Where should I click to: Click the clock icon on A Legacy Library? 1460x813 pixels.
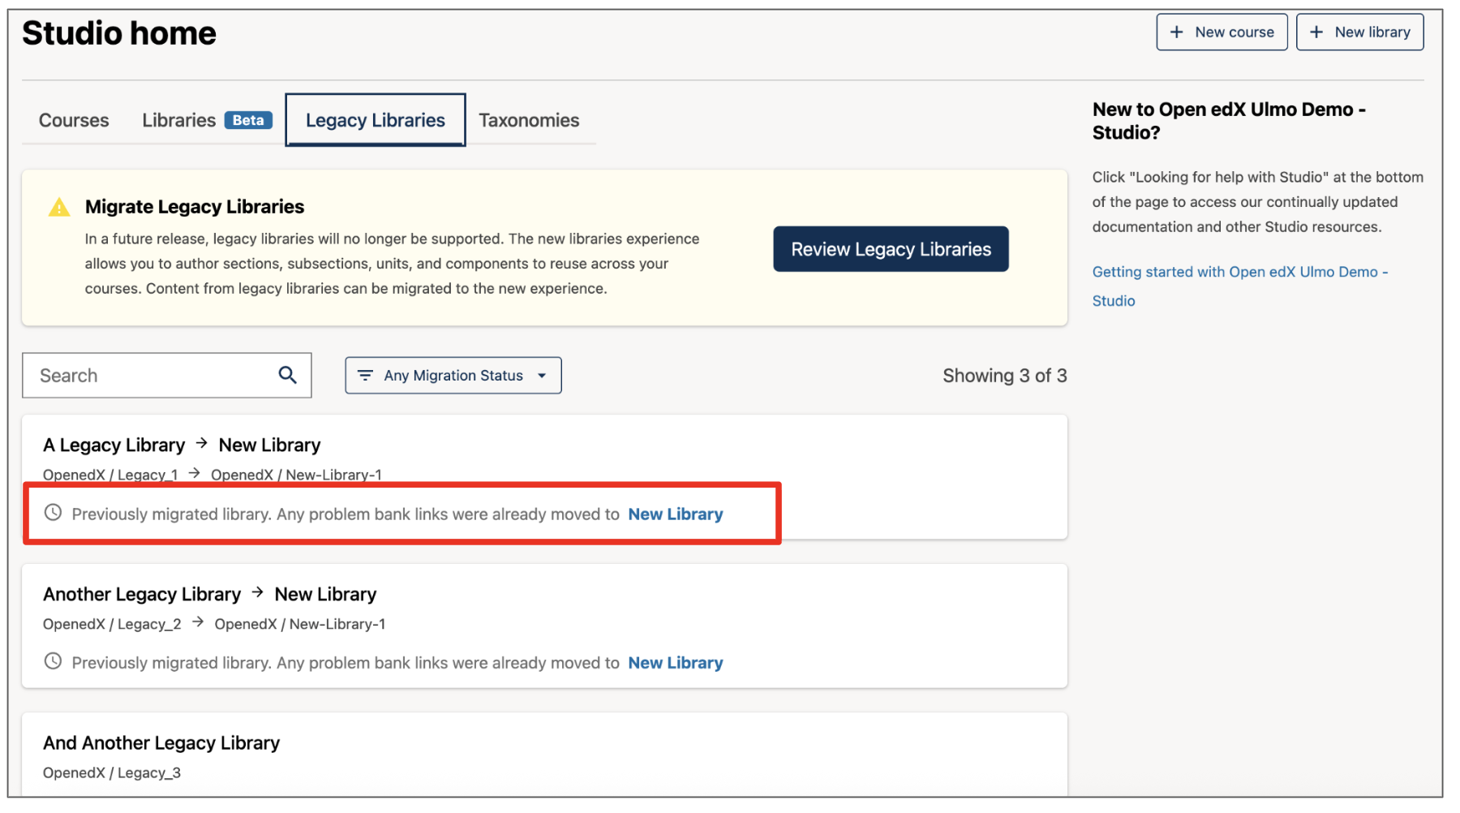(54, 513)
